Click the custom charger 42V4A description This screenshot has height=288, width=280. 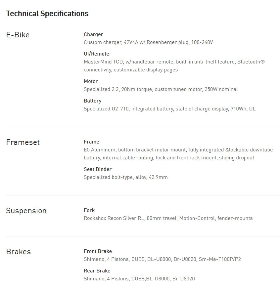pos(148,42)
